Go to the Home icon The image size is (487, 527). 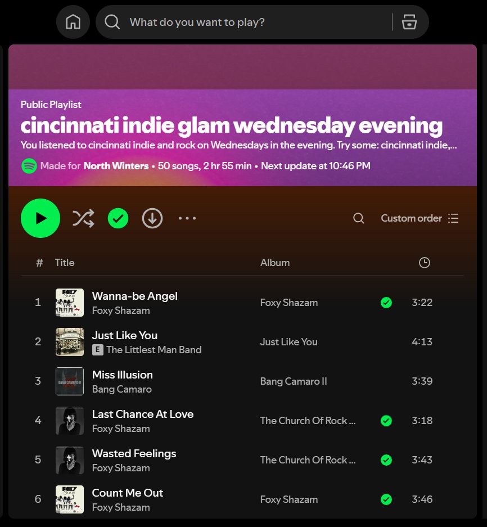73,22
